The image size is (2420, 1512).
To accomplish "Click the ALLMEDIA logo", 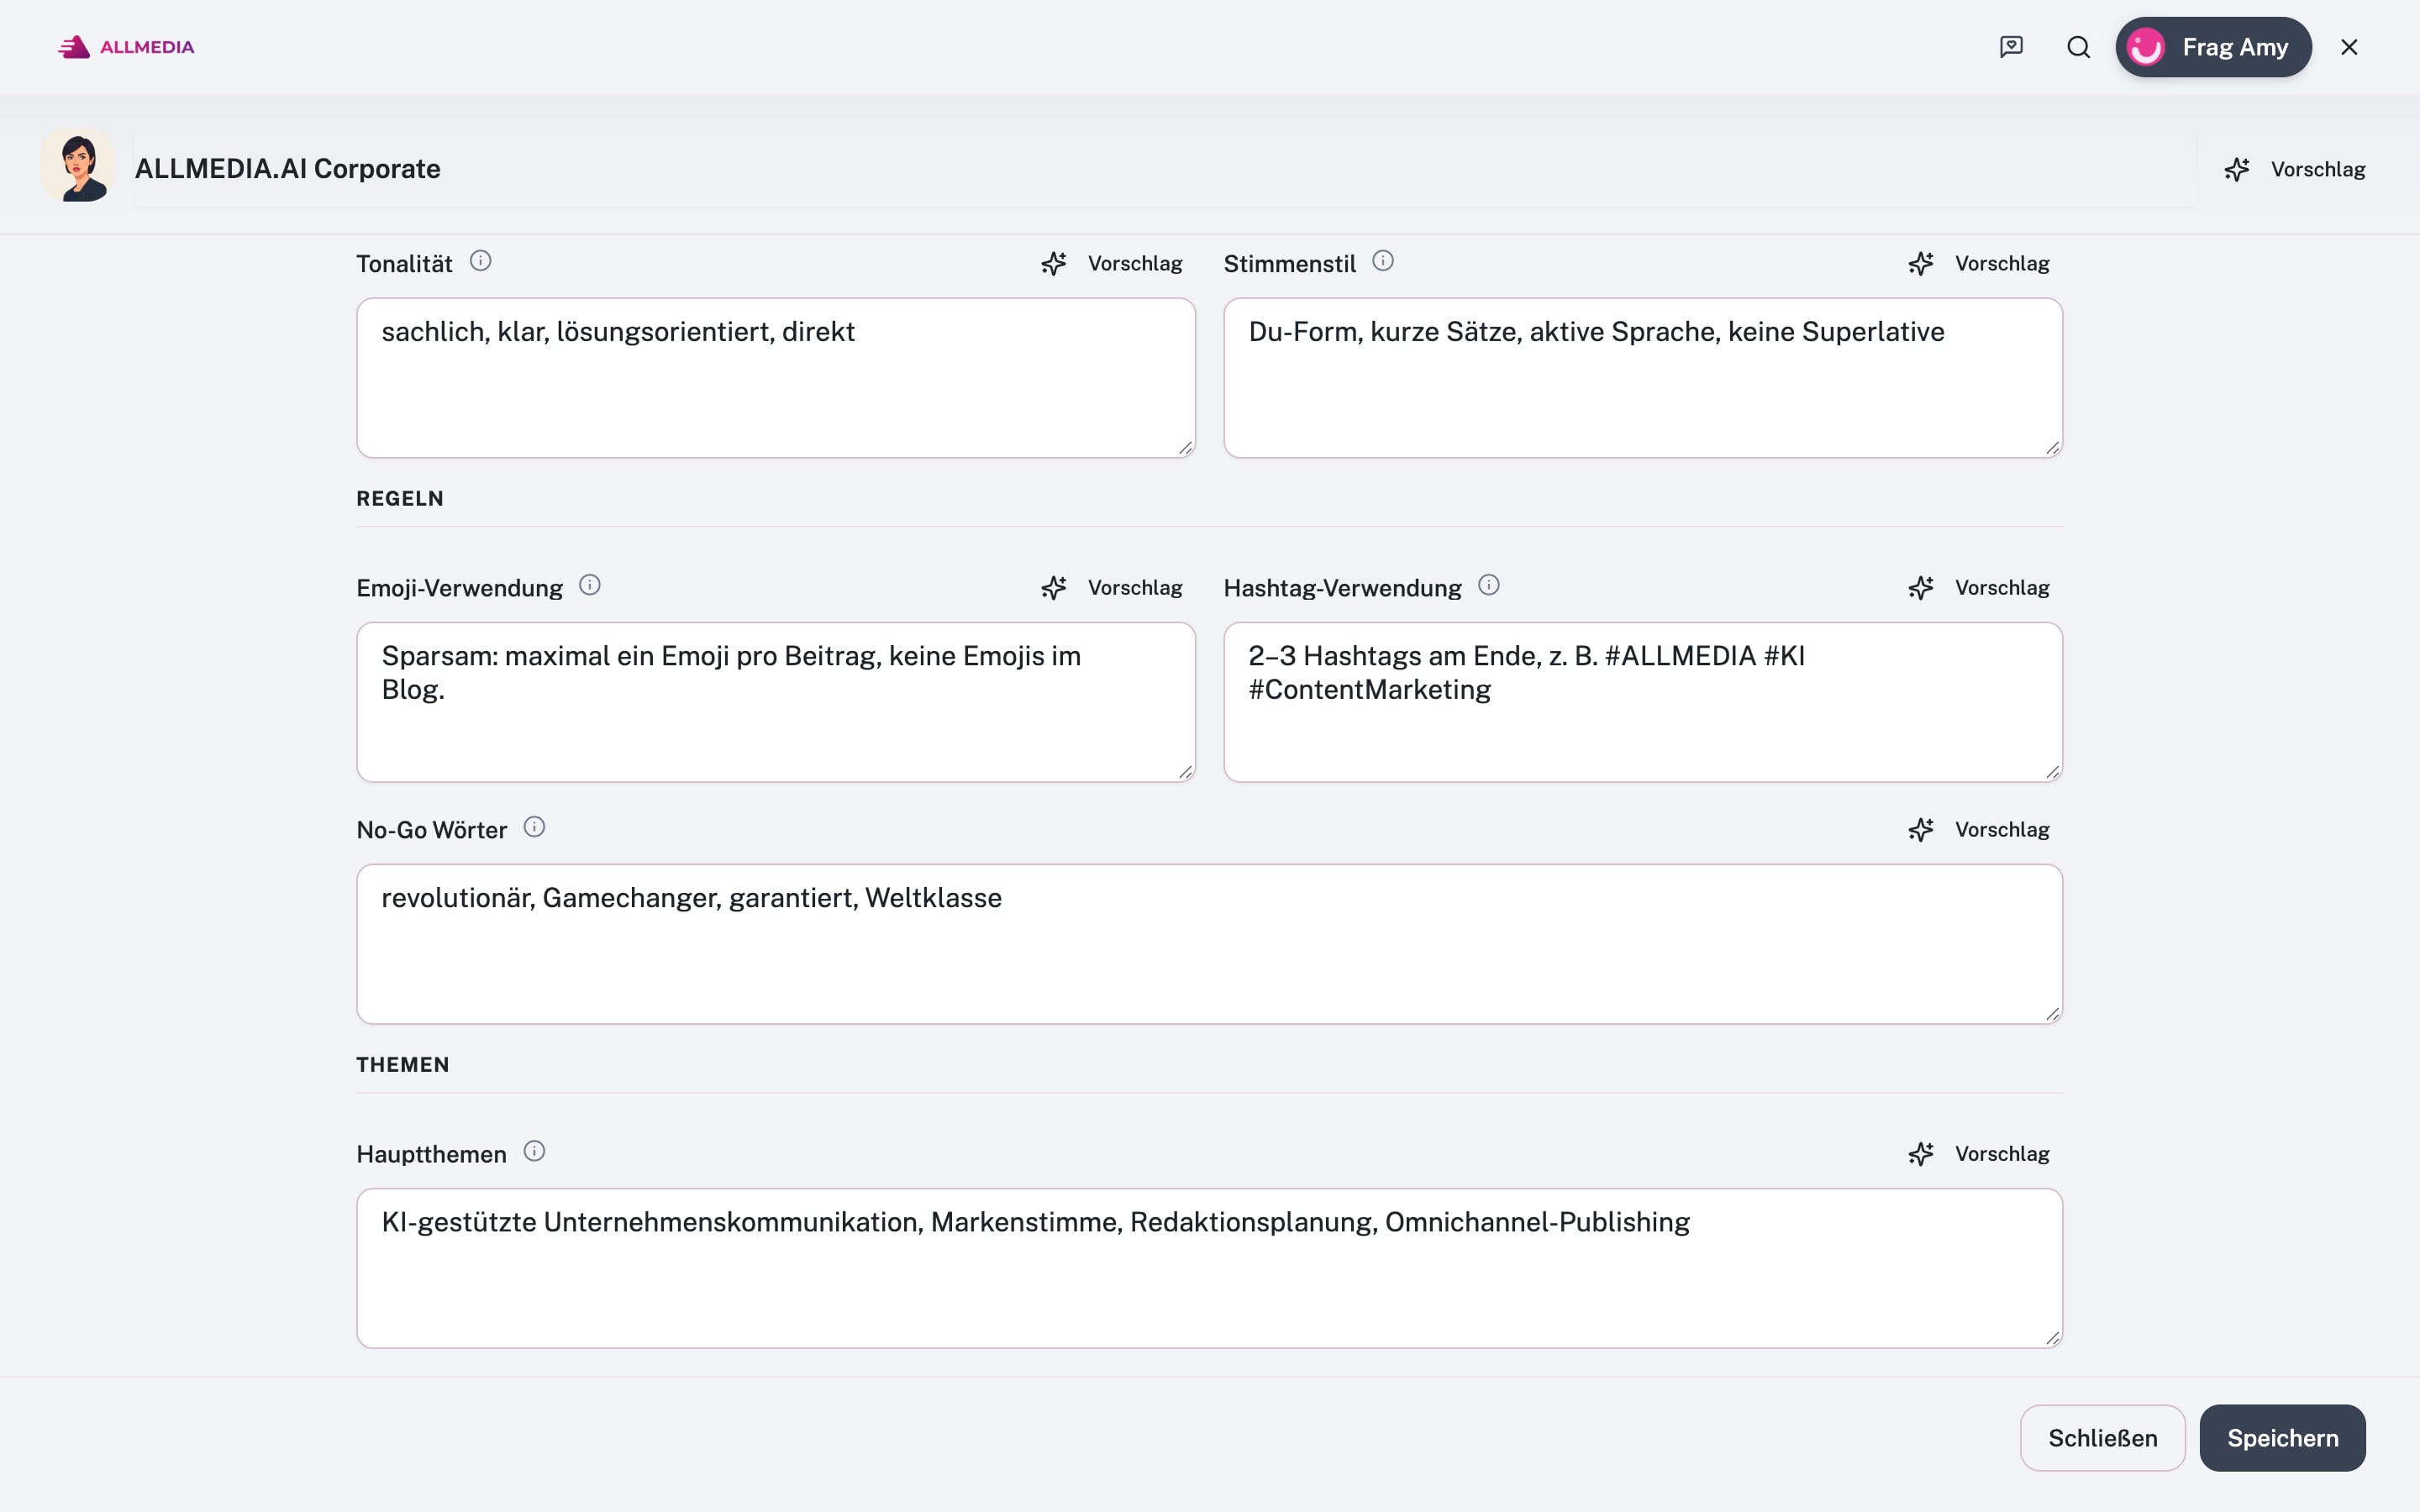I will tap(126, 47).
